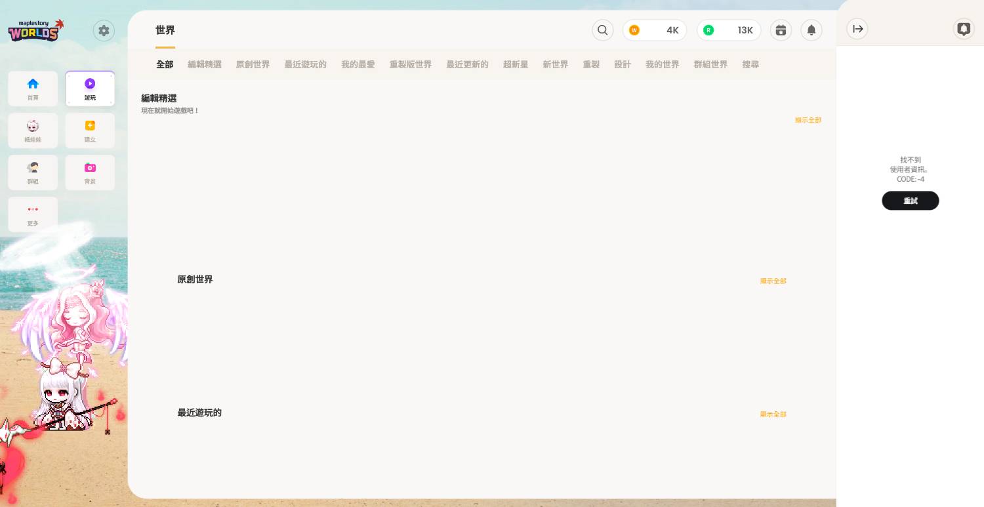This screenshot has width=984, height=507.
Task: Switch to the 超新星 tab
Action: coord(516,64)
